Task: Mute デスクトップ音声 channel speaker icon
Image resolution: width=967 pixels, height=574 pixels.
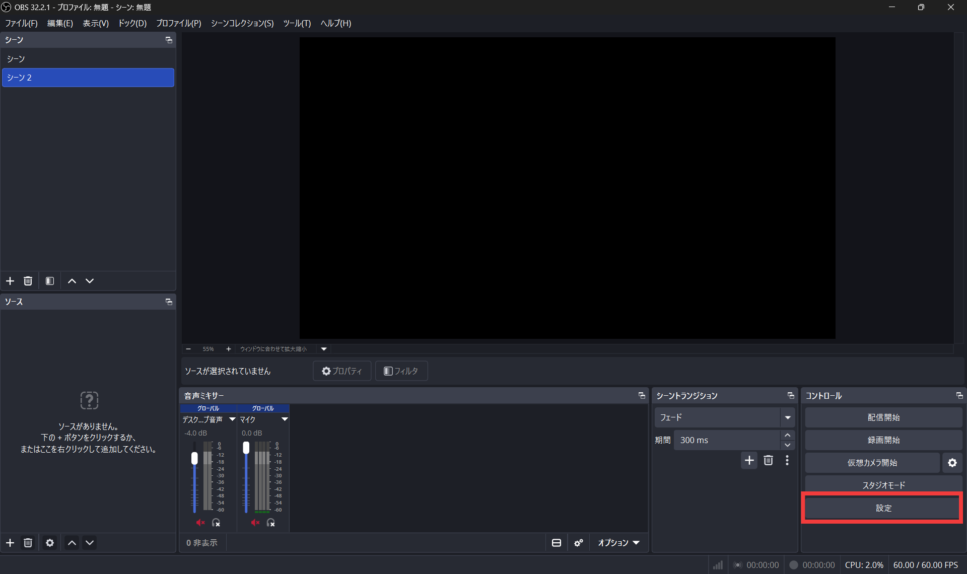Action: [x=200, y=523]
